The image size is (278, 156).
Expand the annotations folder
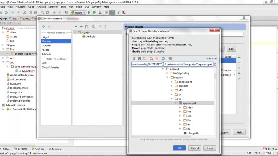pyautogui.click(x=172, y=82)
